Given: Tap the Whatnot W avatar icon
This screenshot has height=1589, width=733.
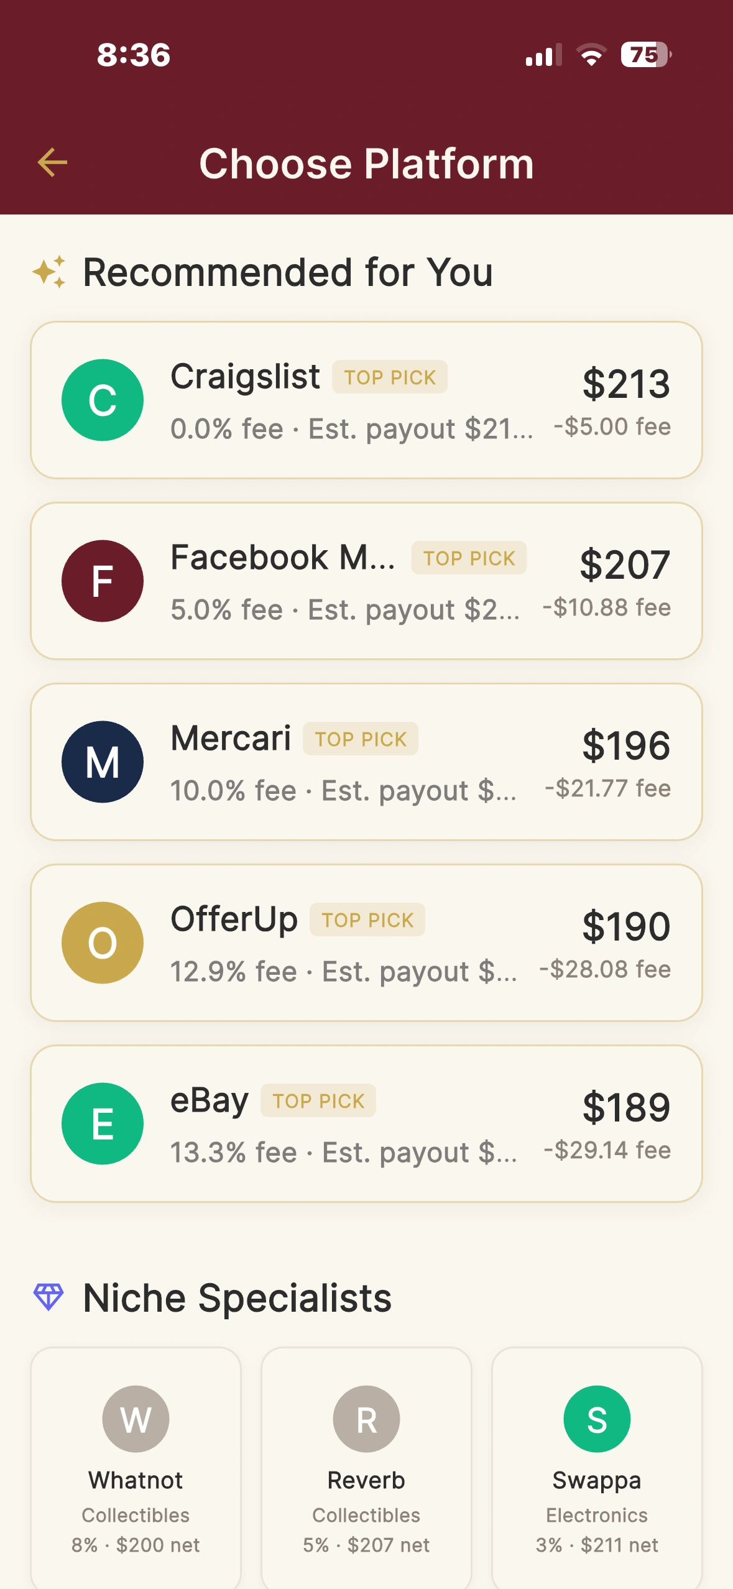Looking at the screenshot, I should 136,1419.
